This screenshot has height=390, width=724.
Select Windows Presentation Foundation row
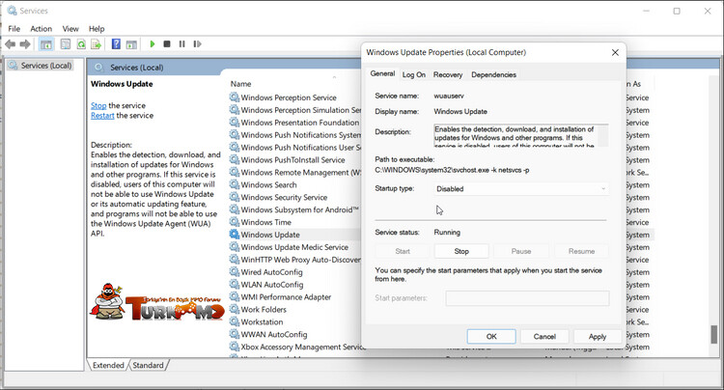(x=294, y=123)
